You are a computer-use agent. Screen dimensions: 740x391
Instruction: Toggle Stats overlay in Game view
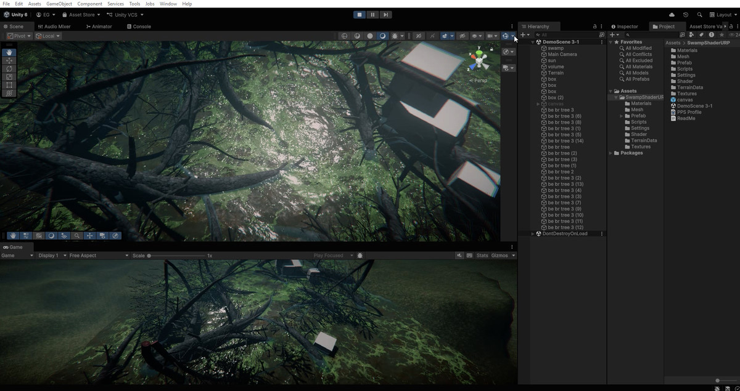point(482,256)
